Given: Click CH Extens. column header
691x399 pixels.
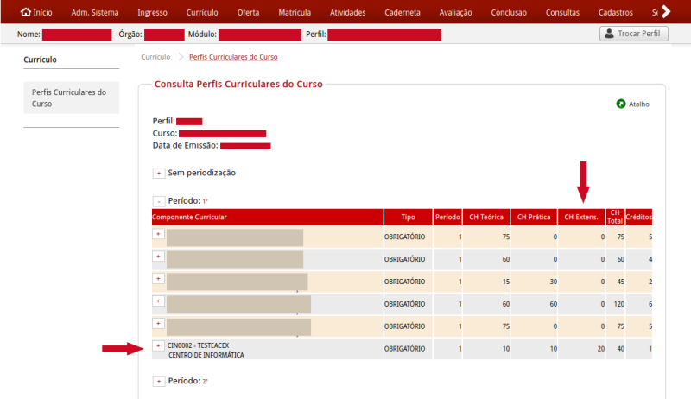Looking at the screenshot, I should (x=581, y=217).
